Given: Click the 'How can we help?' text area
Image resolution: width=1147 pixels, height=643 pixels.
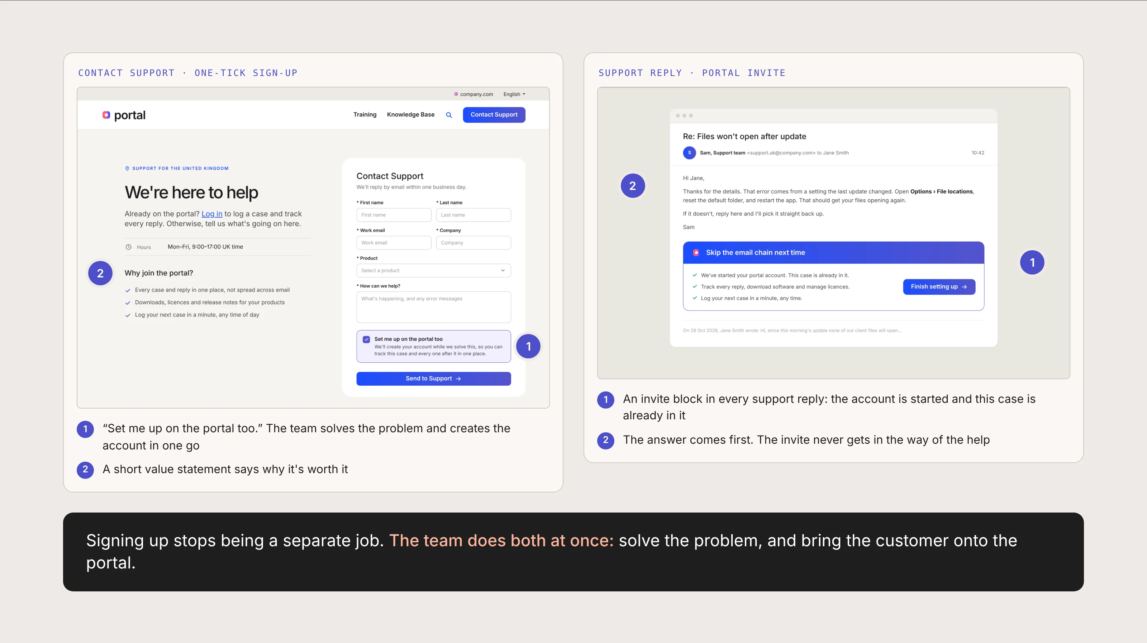Looking at the screenshot, I should [x=433, y=307].
